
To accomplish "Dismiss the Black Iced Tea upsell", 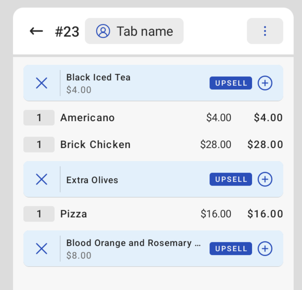I will tap(42, 83).
